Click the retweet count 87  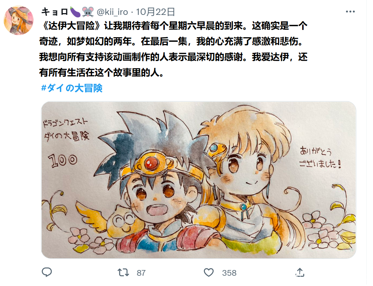click(141, 273)
